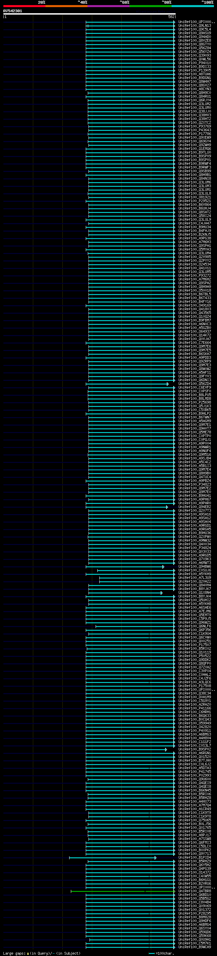Select hit label UniRef100_Q10119

pyautogui.click(x=195, y=652)
